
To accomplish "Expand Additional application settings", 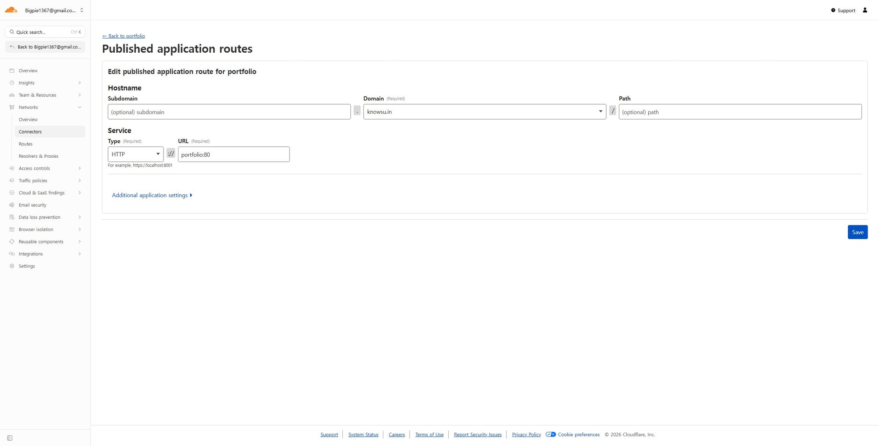I will [x=152, y=195].
